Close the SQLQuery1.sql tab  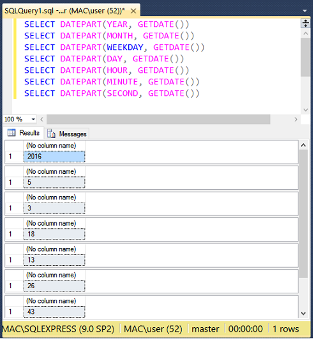tap(134, 11)
